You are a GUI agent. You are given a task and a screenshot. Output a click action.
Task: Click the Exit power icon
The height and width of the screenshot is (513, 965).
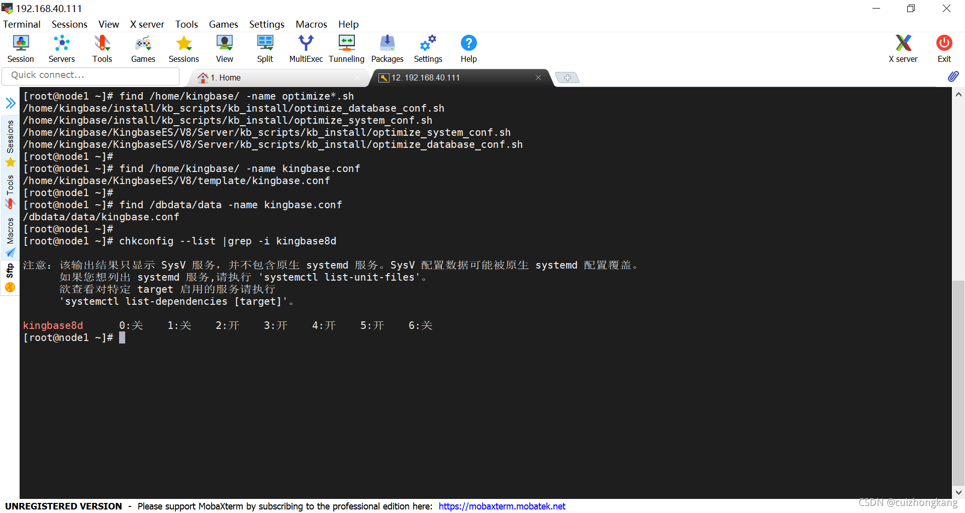(x=944, y=49)
